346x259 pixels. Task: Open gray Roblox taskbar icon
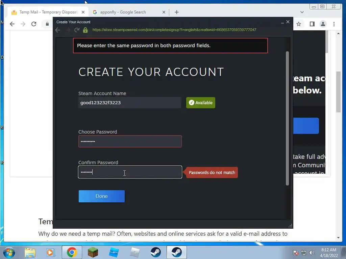[x=135, y=252]
